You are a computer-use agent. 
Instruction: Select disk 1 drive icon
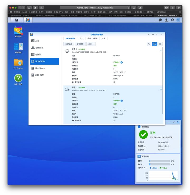[x=67, y=51]
